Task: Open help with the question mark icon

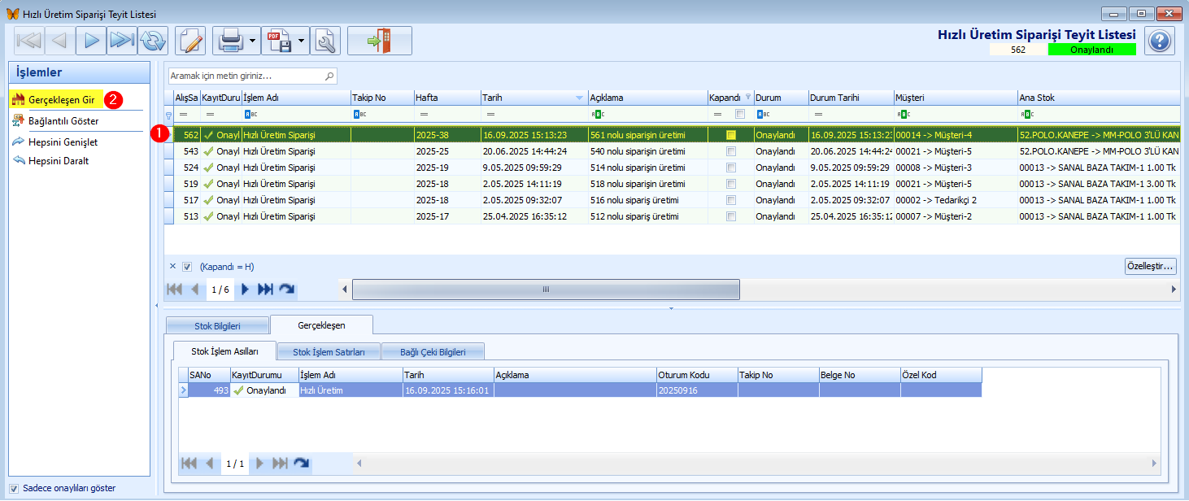Action: point(1159,41)
